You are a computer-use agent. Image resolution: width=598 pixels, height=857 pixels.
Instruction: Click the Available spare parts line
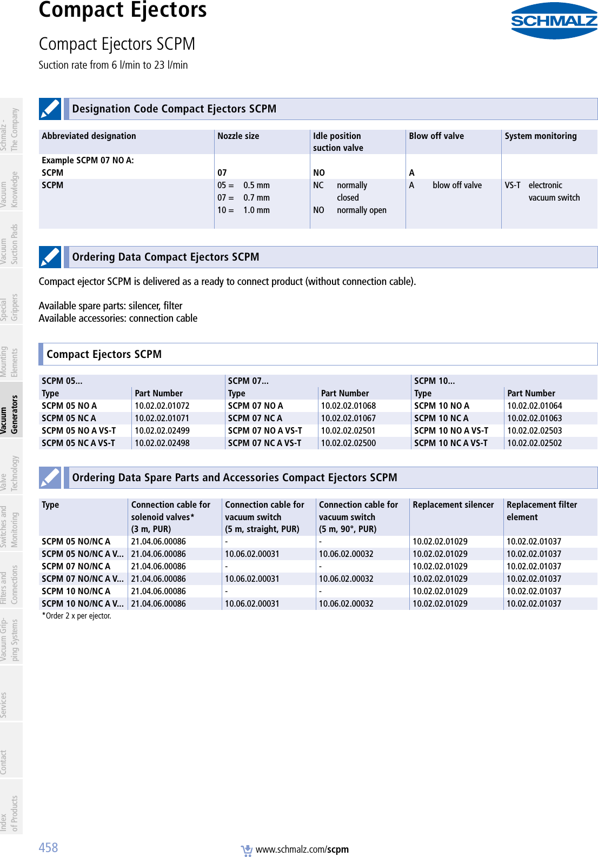110,305
